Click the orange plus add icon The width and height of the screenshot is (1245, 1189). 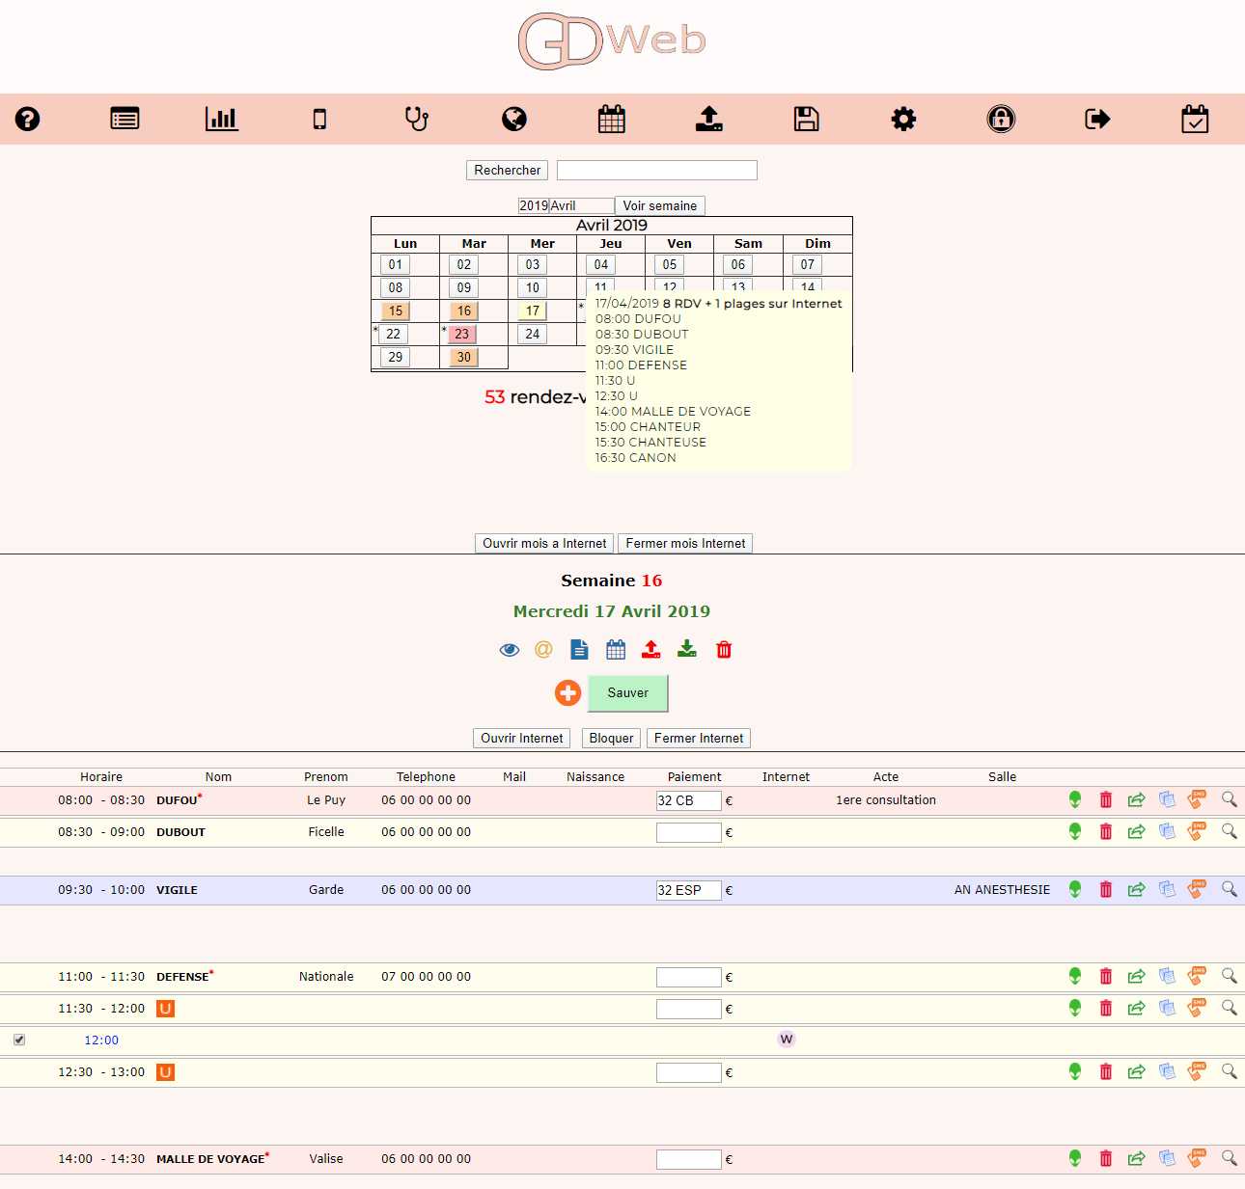coord(568,692)
